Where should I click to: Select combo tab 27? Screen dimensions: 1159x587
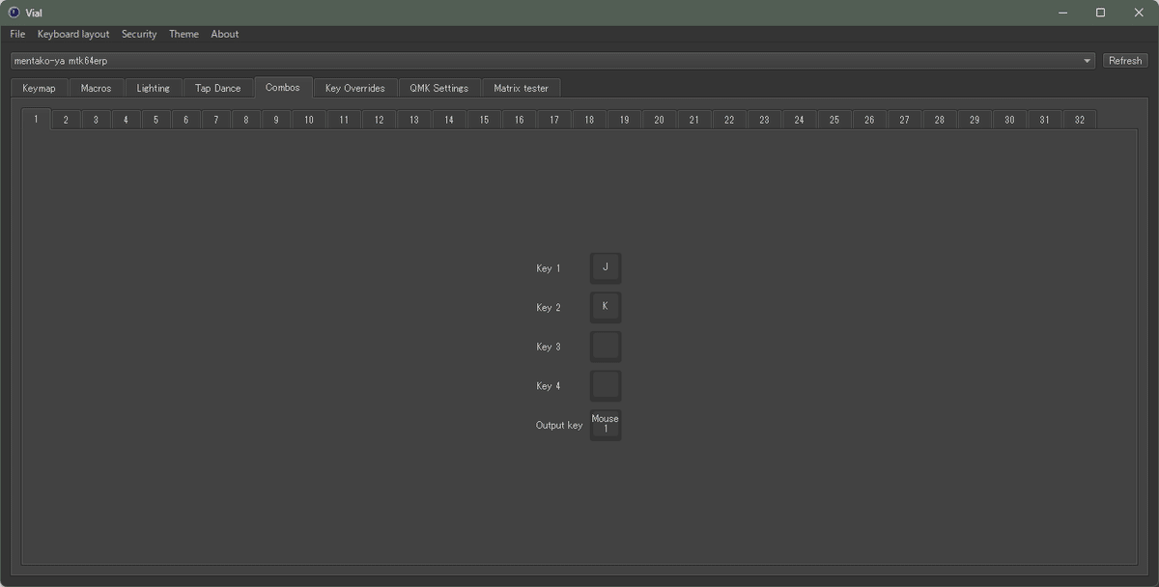[904, 120]
